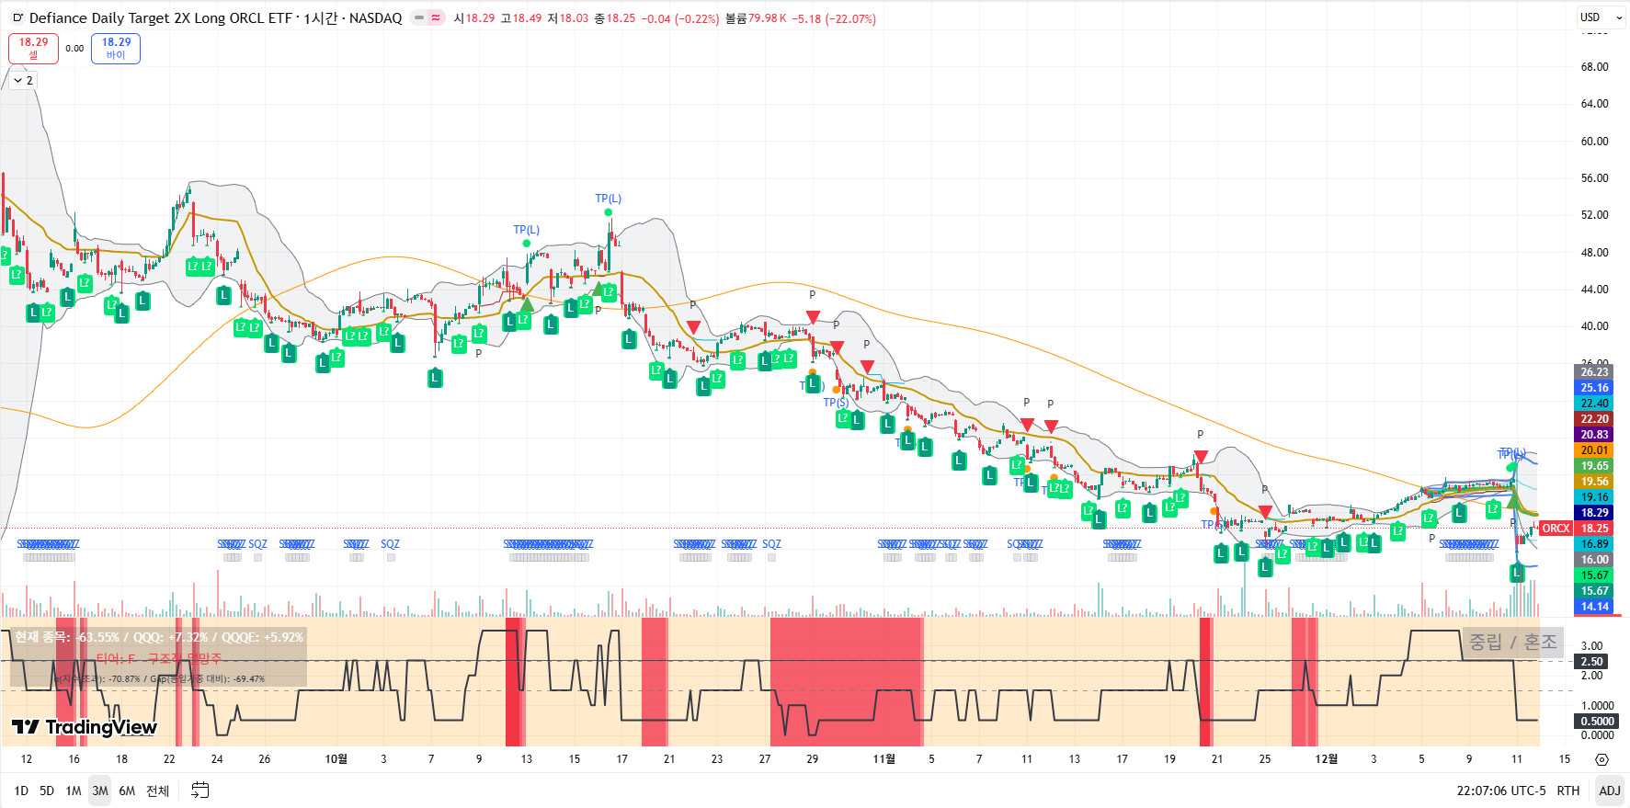Viewport: 1630px width, 808px height.
Task: Select the 1D time range
Action: click(x=21, y=791)
